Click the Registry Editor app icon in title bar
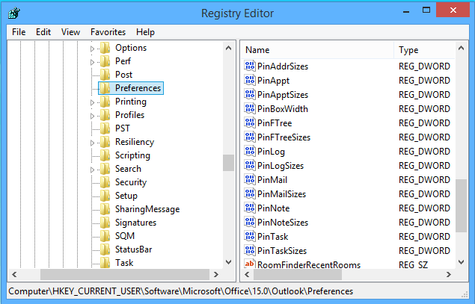 click(x=14, y=13)
